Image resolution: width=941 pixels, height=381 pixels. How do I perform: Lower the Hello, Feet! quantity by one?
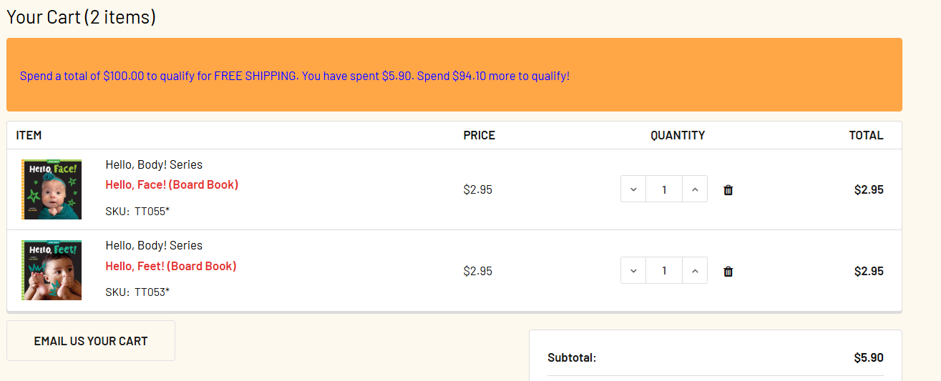pyautogui.click(x=633, y=271)
